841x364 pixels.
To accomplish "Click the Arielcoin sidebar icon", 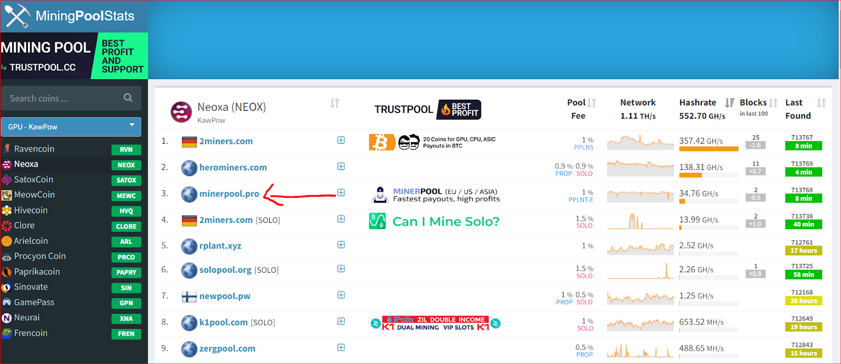I will pos(7,241).
